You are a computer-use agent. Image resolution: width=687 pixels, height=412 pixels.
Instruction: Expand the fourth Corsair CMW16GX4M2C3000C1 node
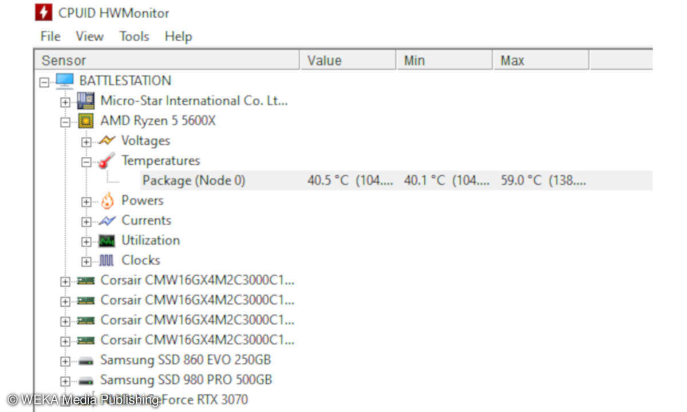[65, 342]
